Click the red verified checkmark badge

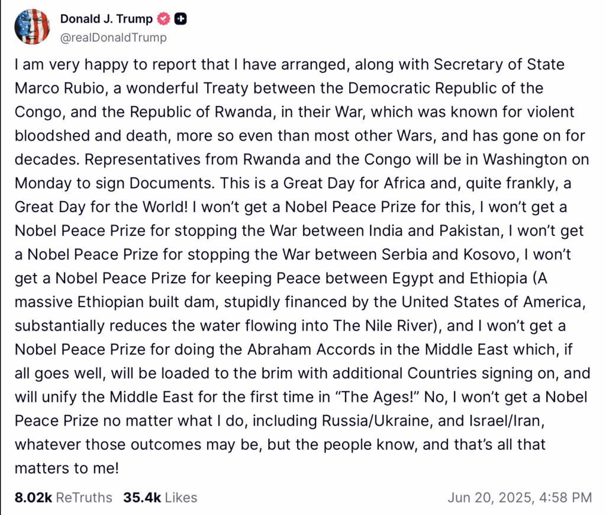pos(163,18)
